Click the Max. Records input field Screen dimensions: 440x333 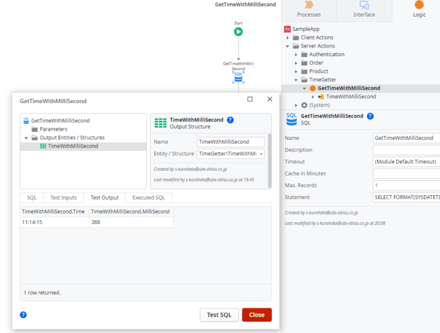pos(406,185)
